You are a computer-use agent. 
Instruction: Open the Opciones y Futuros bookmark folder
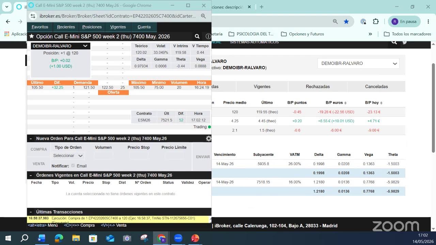(x=302, y=34)
